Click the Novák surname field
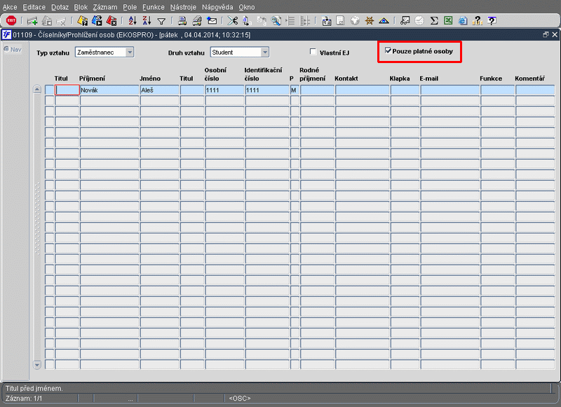561x407 pixels. pyautogui.click(x=109, y=90)
